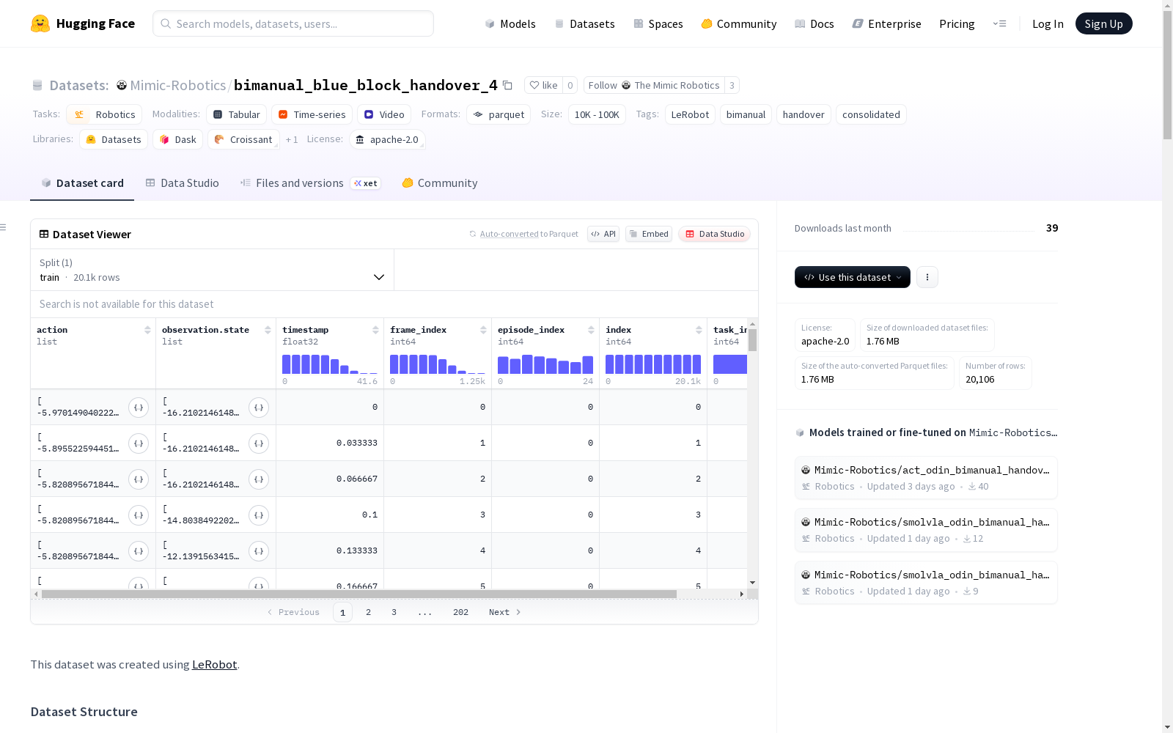Open Docs in the top navigation
This screenshot has width=1173, height=733.
click(x=815, y=23)
